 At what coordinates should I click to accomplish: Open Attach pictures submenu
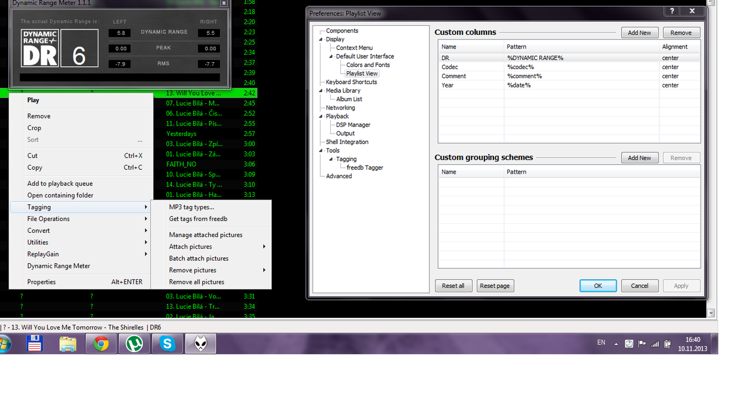tap(211, 247)
